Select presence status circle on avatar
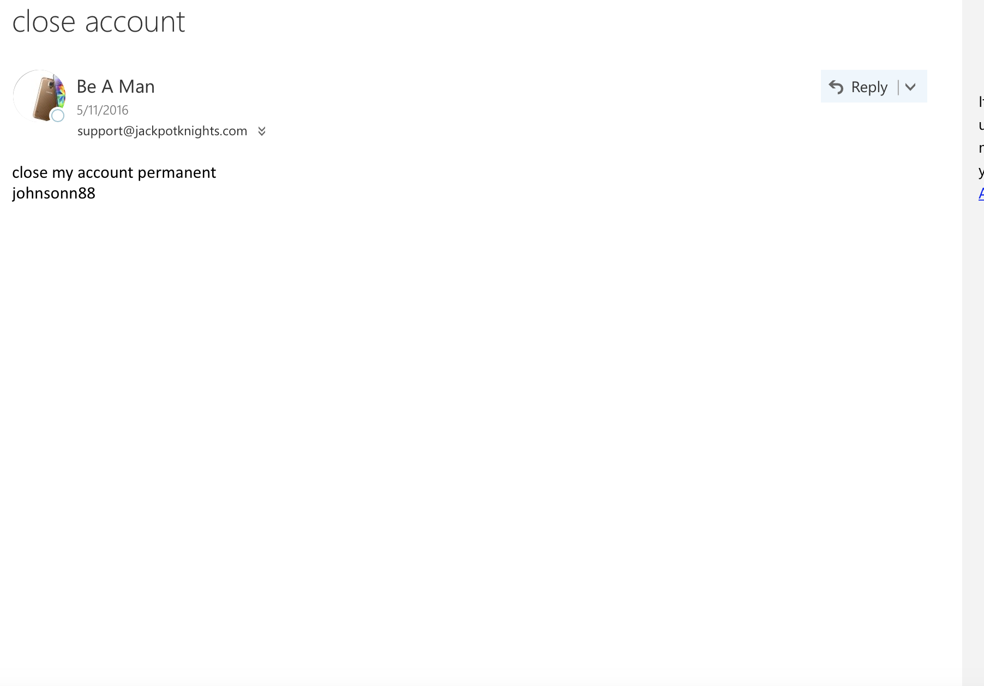This screenshot has width=984, height=686. tap(58, 115)
